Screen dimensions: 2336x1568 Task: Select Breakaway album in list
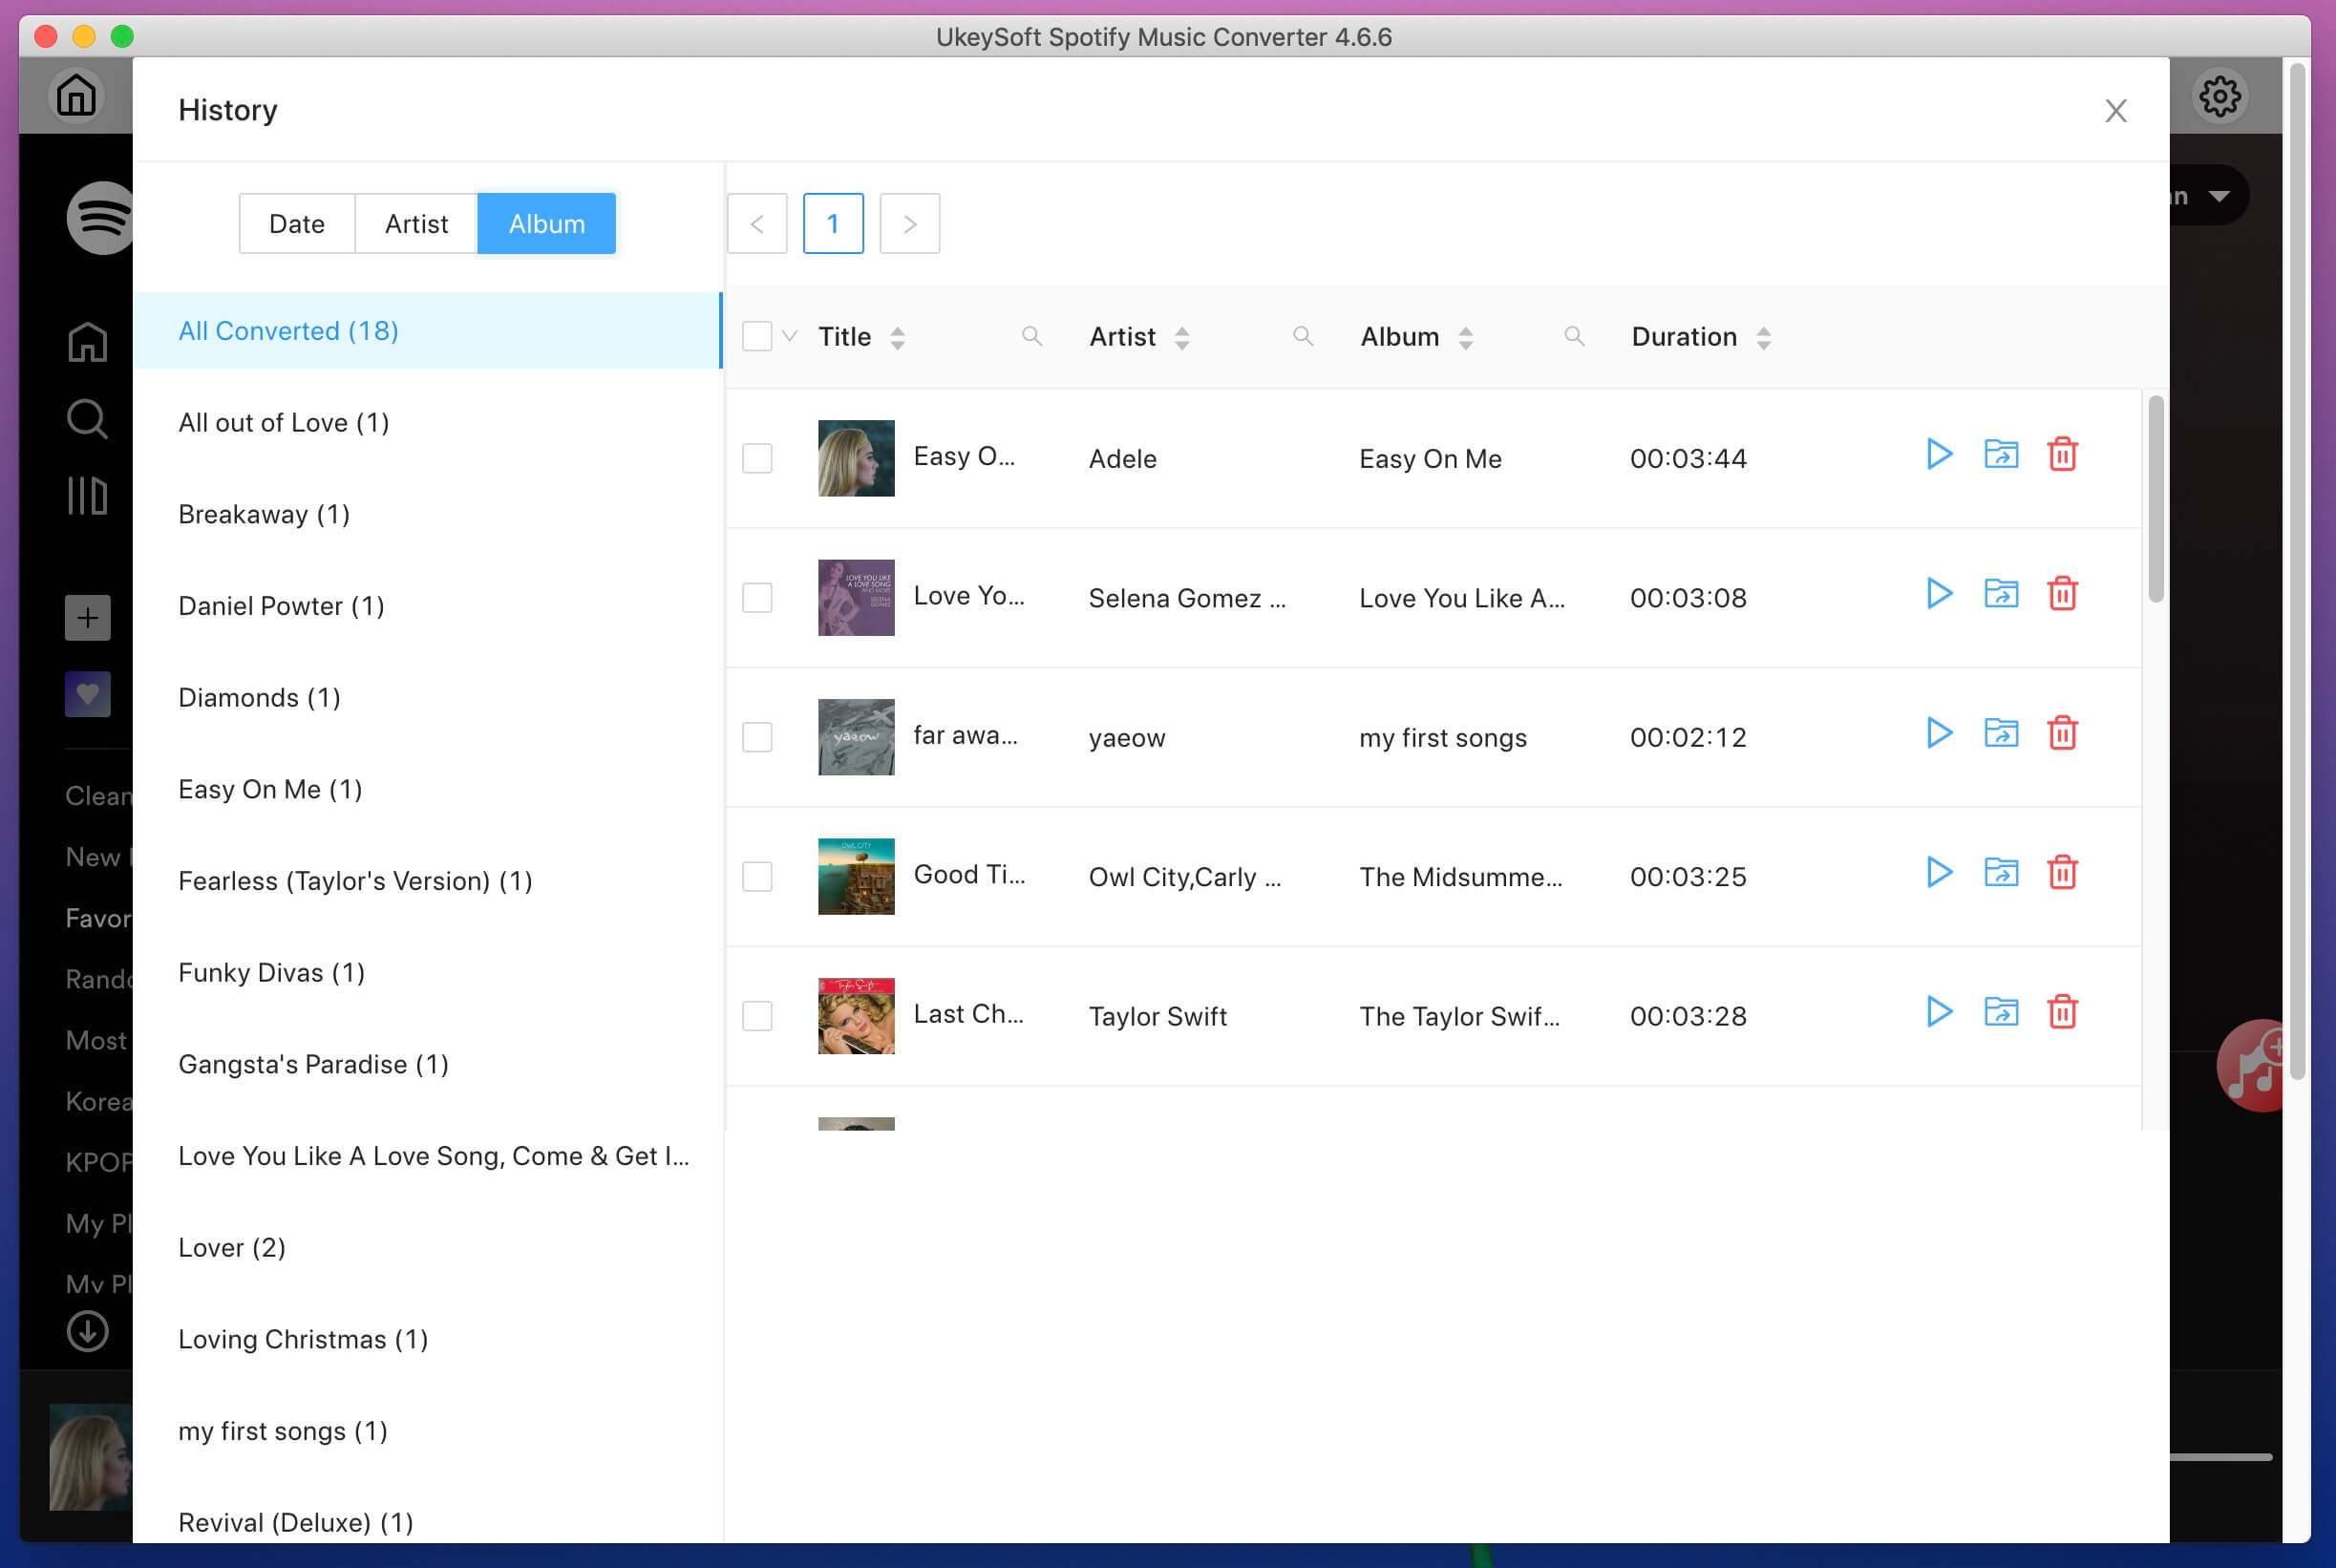click(427, 514)
